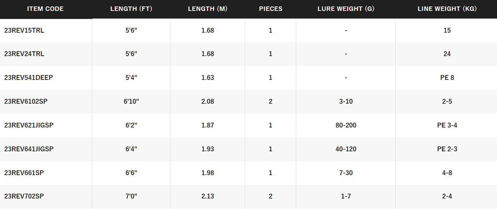
Task: Click item code 23REV702SP
Action: (x=24, y=196)
